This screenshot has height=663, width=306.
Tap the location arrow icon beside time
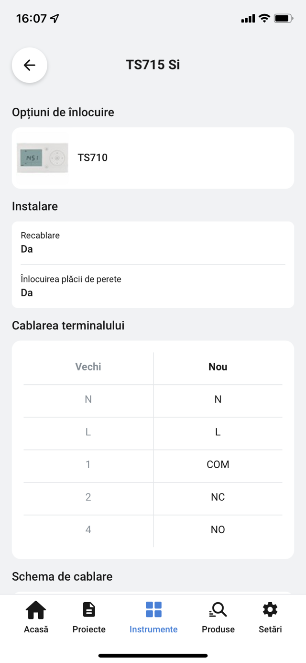[x=55, y=19]
